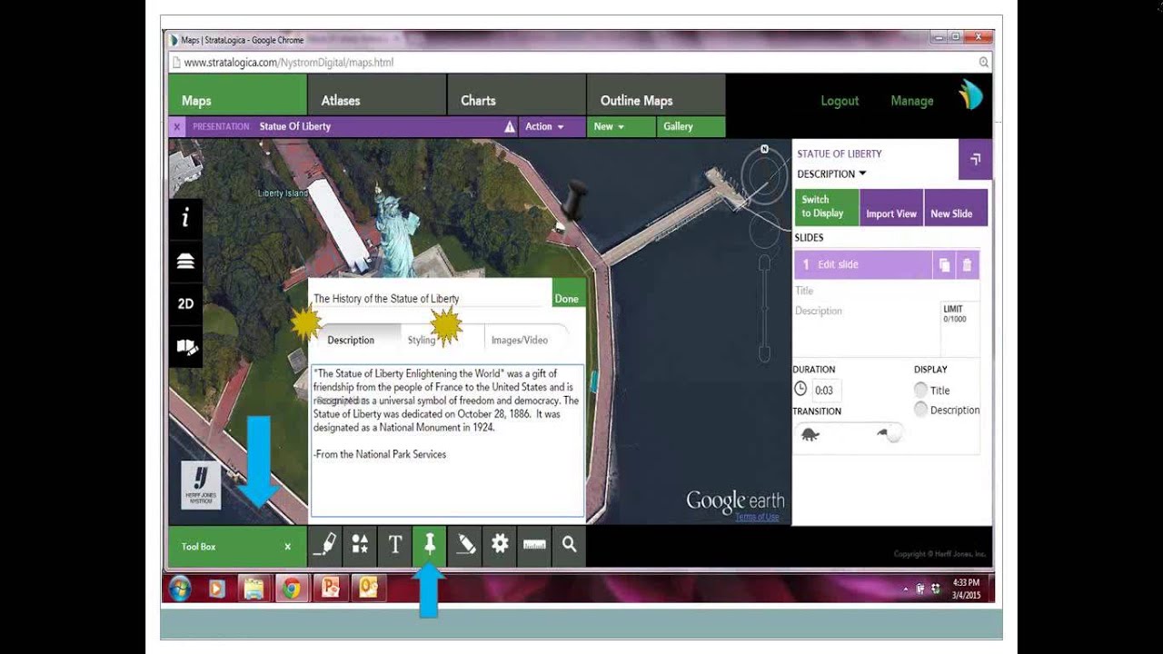Close the Tool Box panel

288,547
